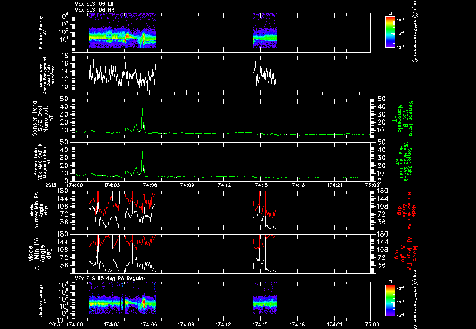Click the SAF-B magnetic field spike peak

142,149
